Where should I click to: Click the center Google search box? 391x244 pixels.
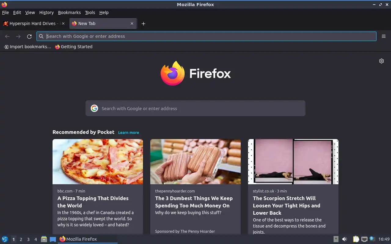(x=195, y=108)
